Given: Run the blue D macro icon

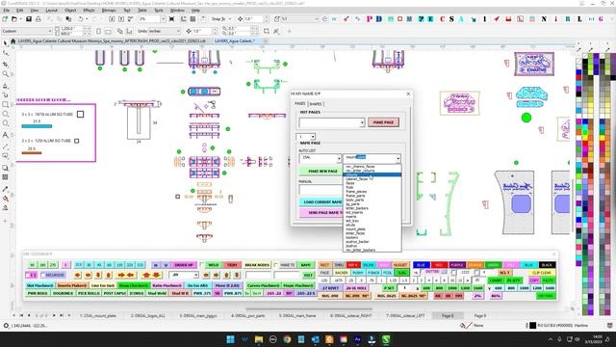Looking at the screenshot, I should click(x=379, y=19).
